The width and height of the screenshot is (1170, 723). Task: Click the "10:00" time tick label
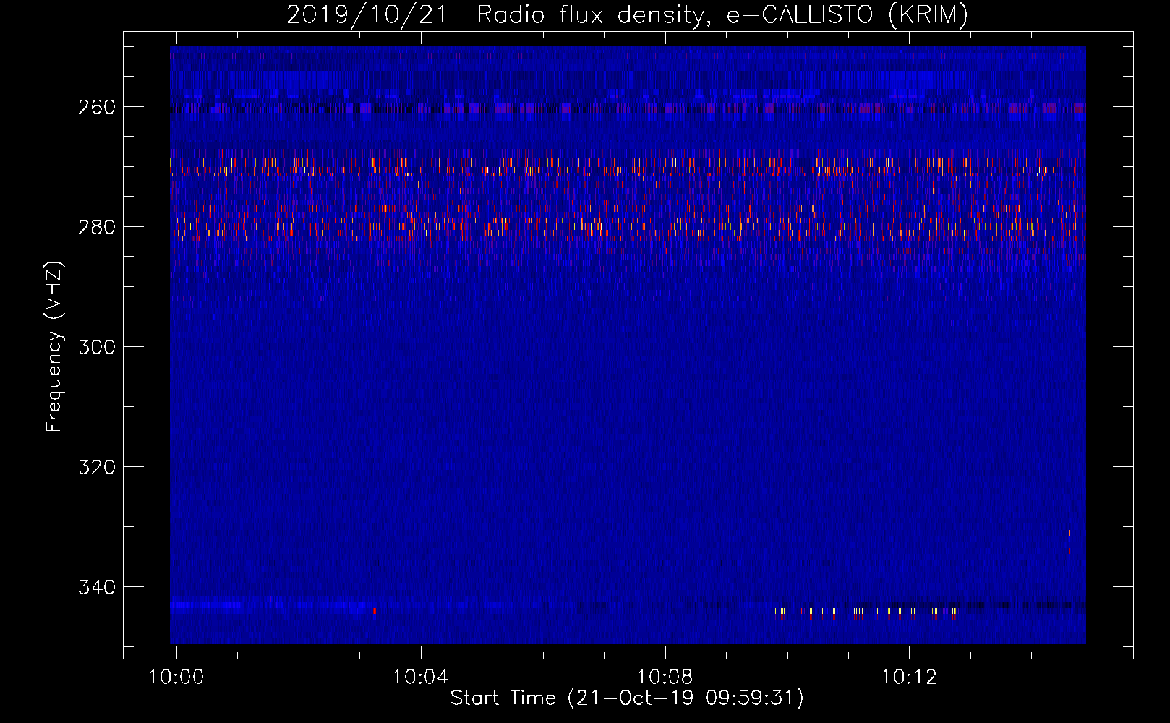pyautogui.click(x=176, y=677)
